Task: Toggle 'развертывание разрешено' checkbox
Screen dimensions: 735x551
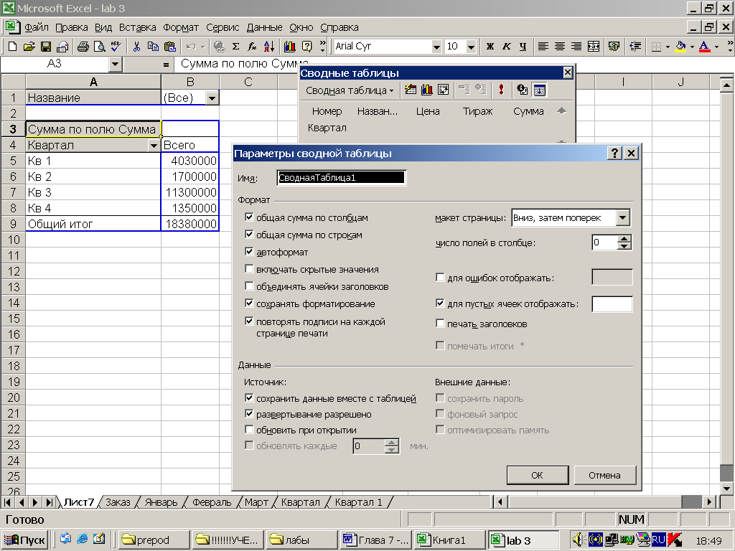Action: 249,414
